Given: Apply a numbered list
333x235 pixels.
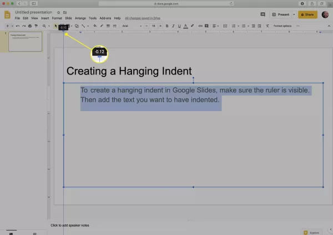Looking at the screenshot, I should coord(234,26).
